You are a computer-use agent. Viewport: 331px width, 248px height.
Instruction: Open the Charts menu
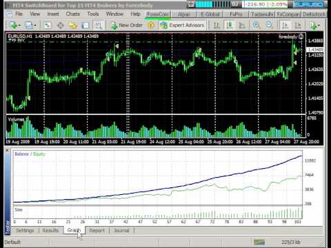(x=73, y=14)
